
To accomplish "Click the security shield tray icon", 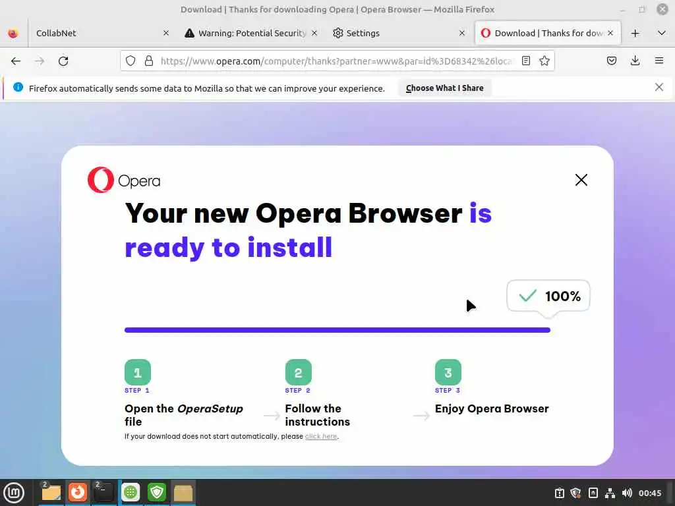I will pyautogui.click(x=575, y=493).
